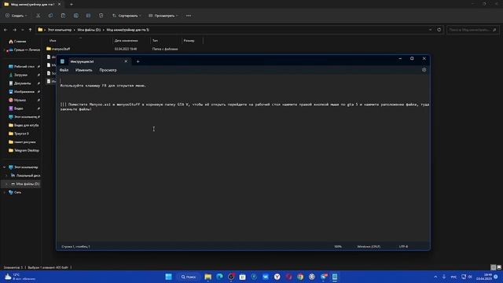Open the Изменить menu in Notepad

click(84, 70)
